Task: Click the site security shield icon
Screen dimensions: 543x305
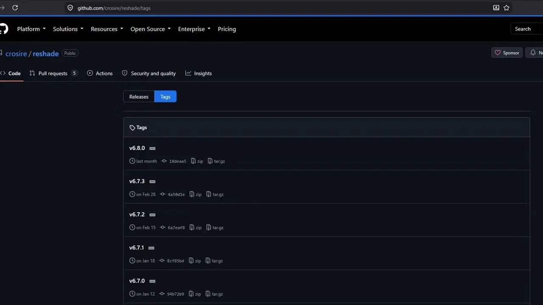Action: [70, 8]
